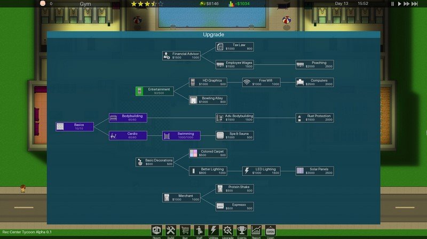Set game to fast forward speed

click(x=407, y=4)
